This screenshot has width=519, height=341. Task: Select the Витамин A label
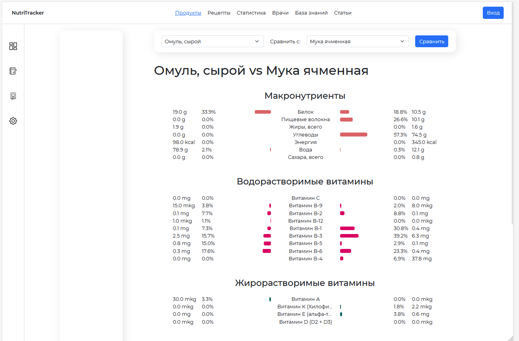[306, 299]
